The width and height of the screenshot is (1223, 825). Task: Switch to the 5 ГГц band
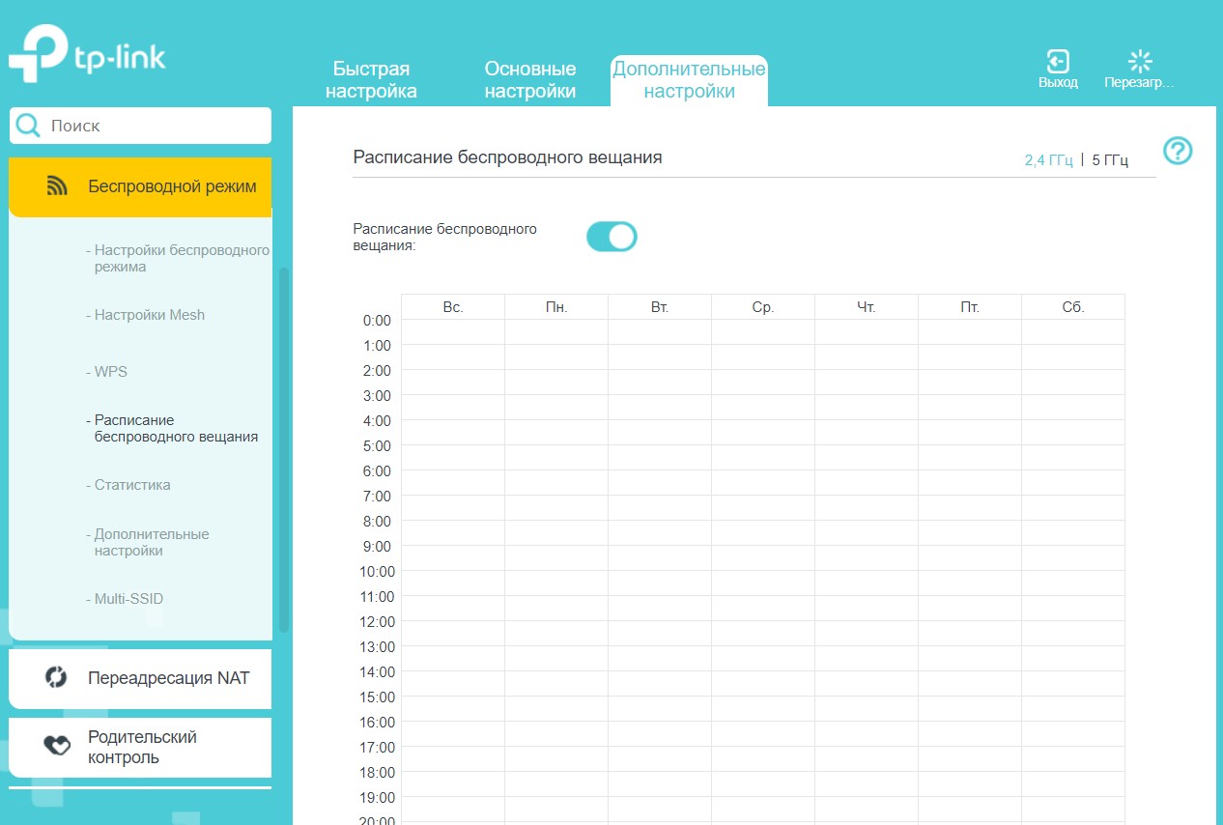click(x=1109, y=160)
